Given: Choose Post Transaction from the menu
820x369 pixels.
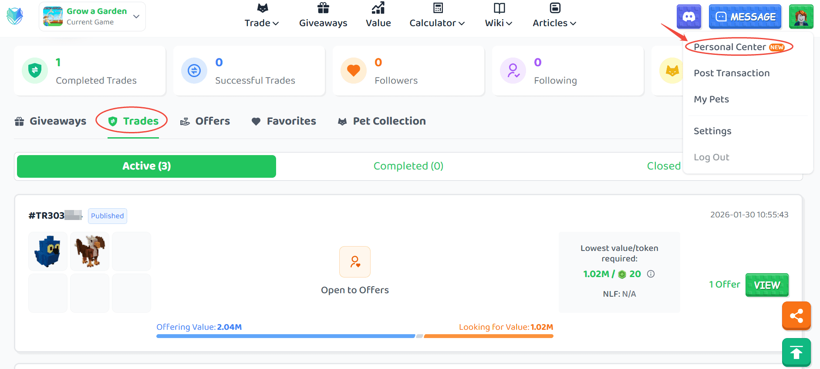Looking at the screenshot, I should click(x=732, y=73).
